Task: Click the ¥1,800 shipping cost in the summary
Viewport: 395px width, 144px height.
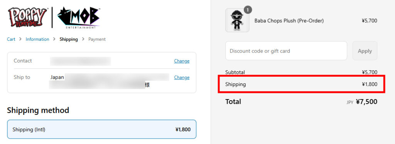Action: tap(370, 84)
